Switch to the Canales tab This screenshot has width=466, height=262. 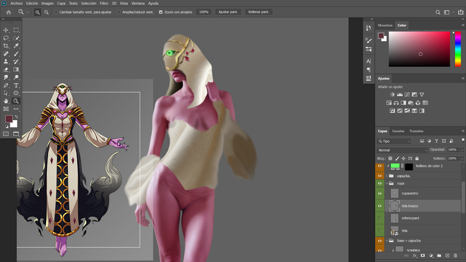click(x=398, y=131)
